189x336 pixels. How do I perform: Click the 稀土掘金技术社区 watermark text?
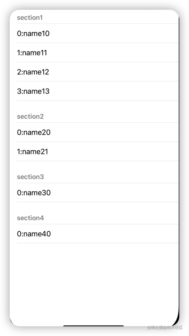click(x=164, y=327)
